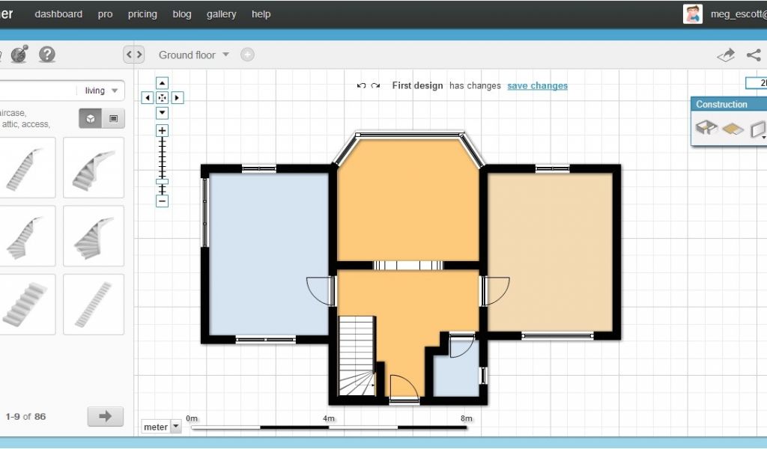This screenshot has width=767, height=449.
Task: Open the Ground floor dropdown
Action: 194,55
